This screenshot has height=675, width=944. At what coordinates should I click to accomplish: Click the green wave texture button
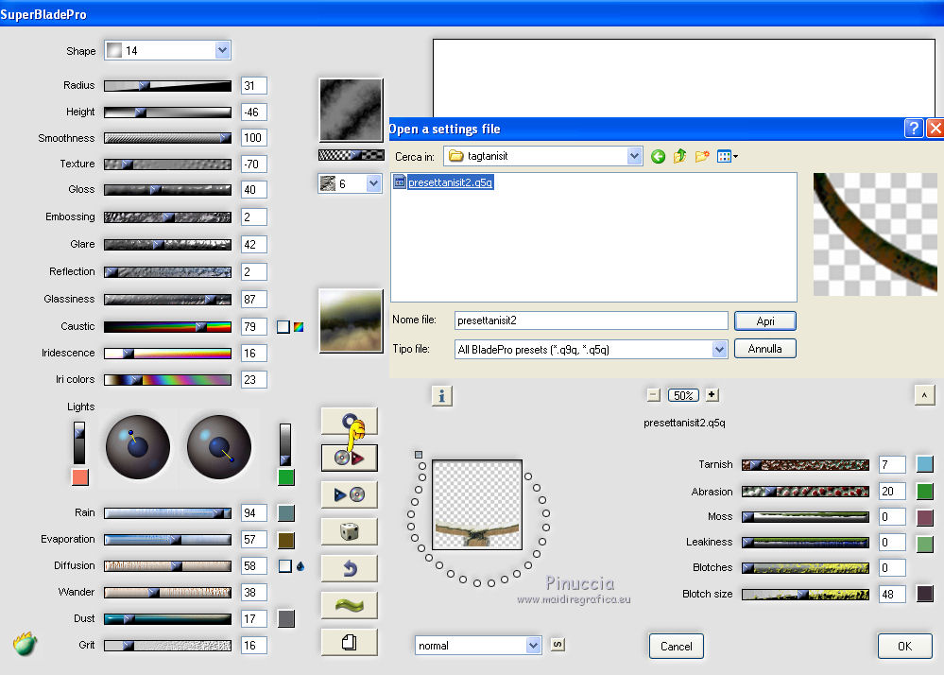point(349,605)
